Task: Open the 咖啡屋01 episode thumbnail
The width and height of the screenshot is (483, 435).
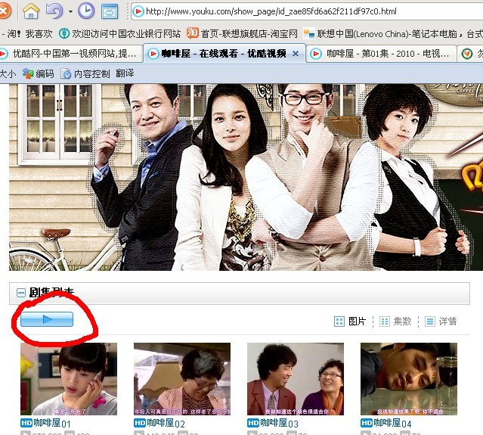Action: [x=69, y=379]
